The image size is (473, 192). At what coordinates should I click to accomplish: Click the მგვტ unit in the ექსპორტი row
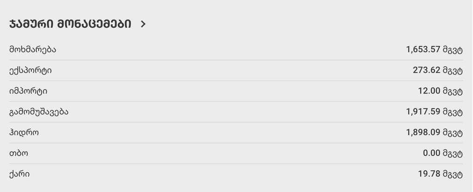tap(453, 71)
